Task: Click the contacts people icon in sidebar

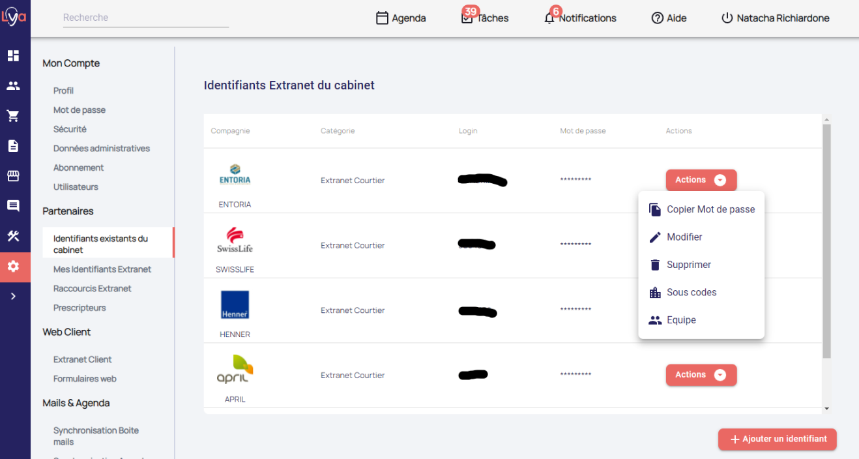Action: [x=13, y=85]
